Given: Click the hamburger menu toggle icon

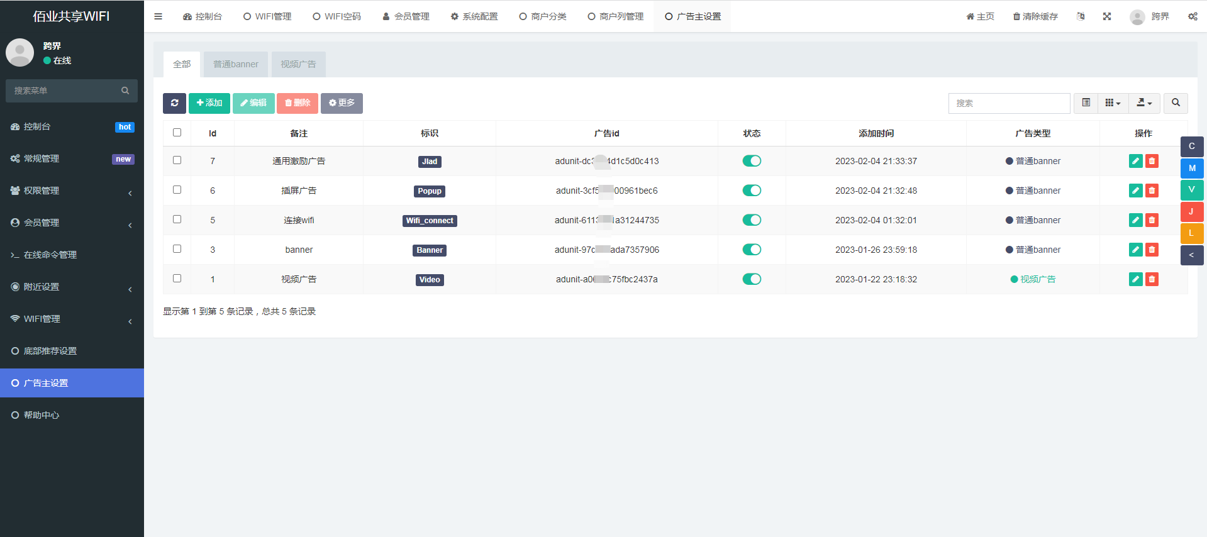Looking at the screenshot, I should pyautogui.click(x=158, y=16).
